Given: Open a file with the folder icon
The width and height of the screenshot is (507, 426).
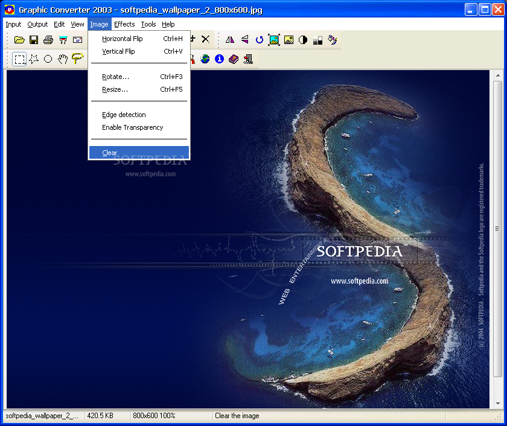Looking at the screenshot, I should coord(19,40).
